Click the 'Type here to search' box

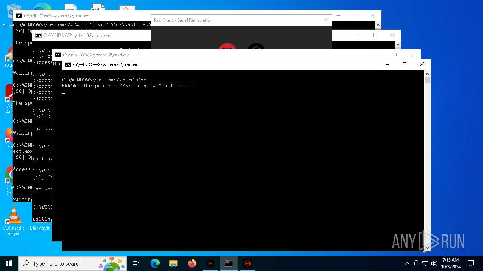72,263
